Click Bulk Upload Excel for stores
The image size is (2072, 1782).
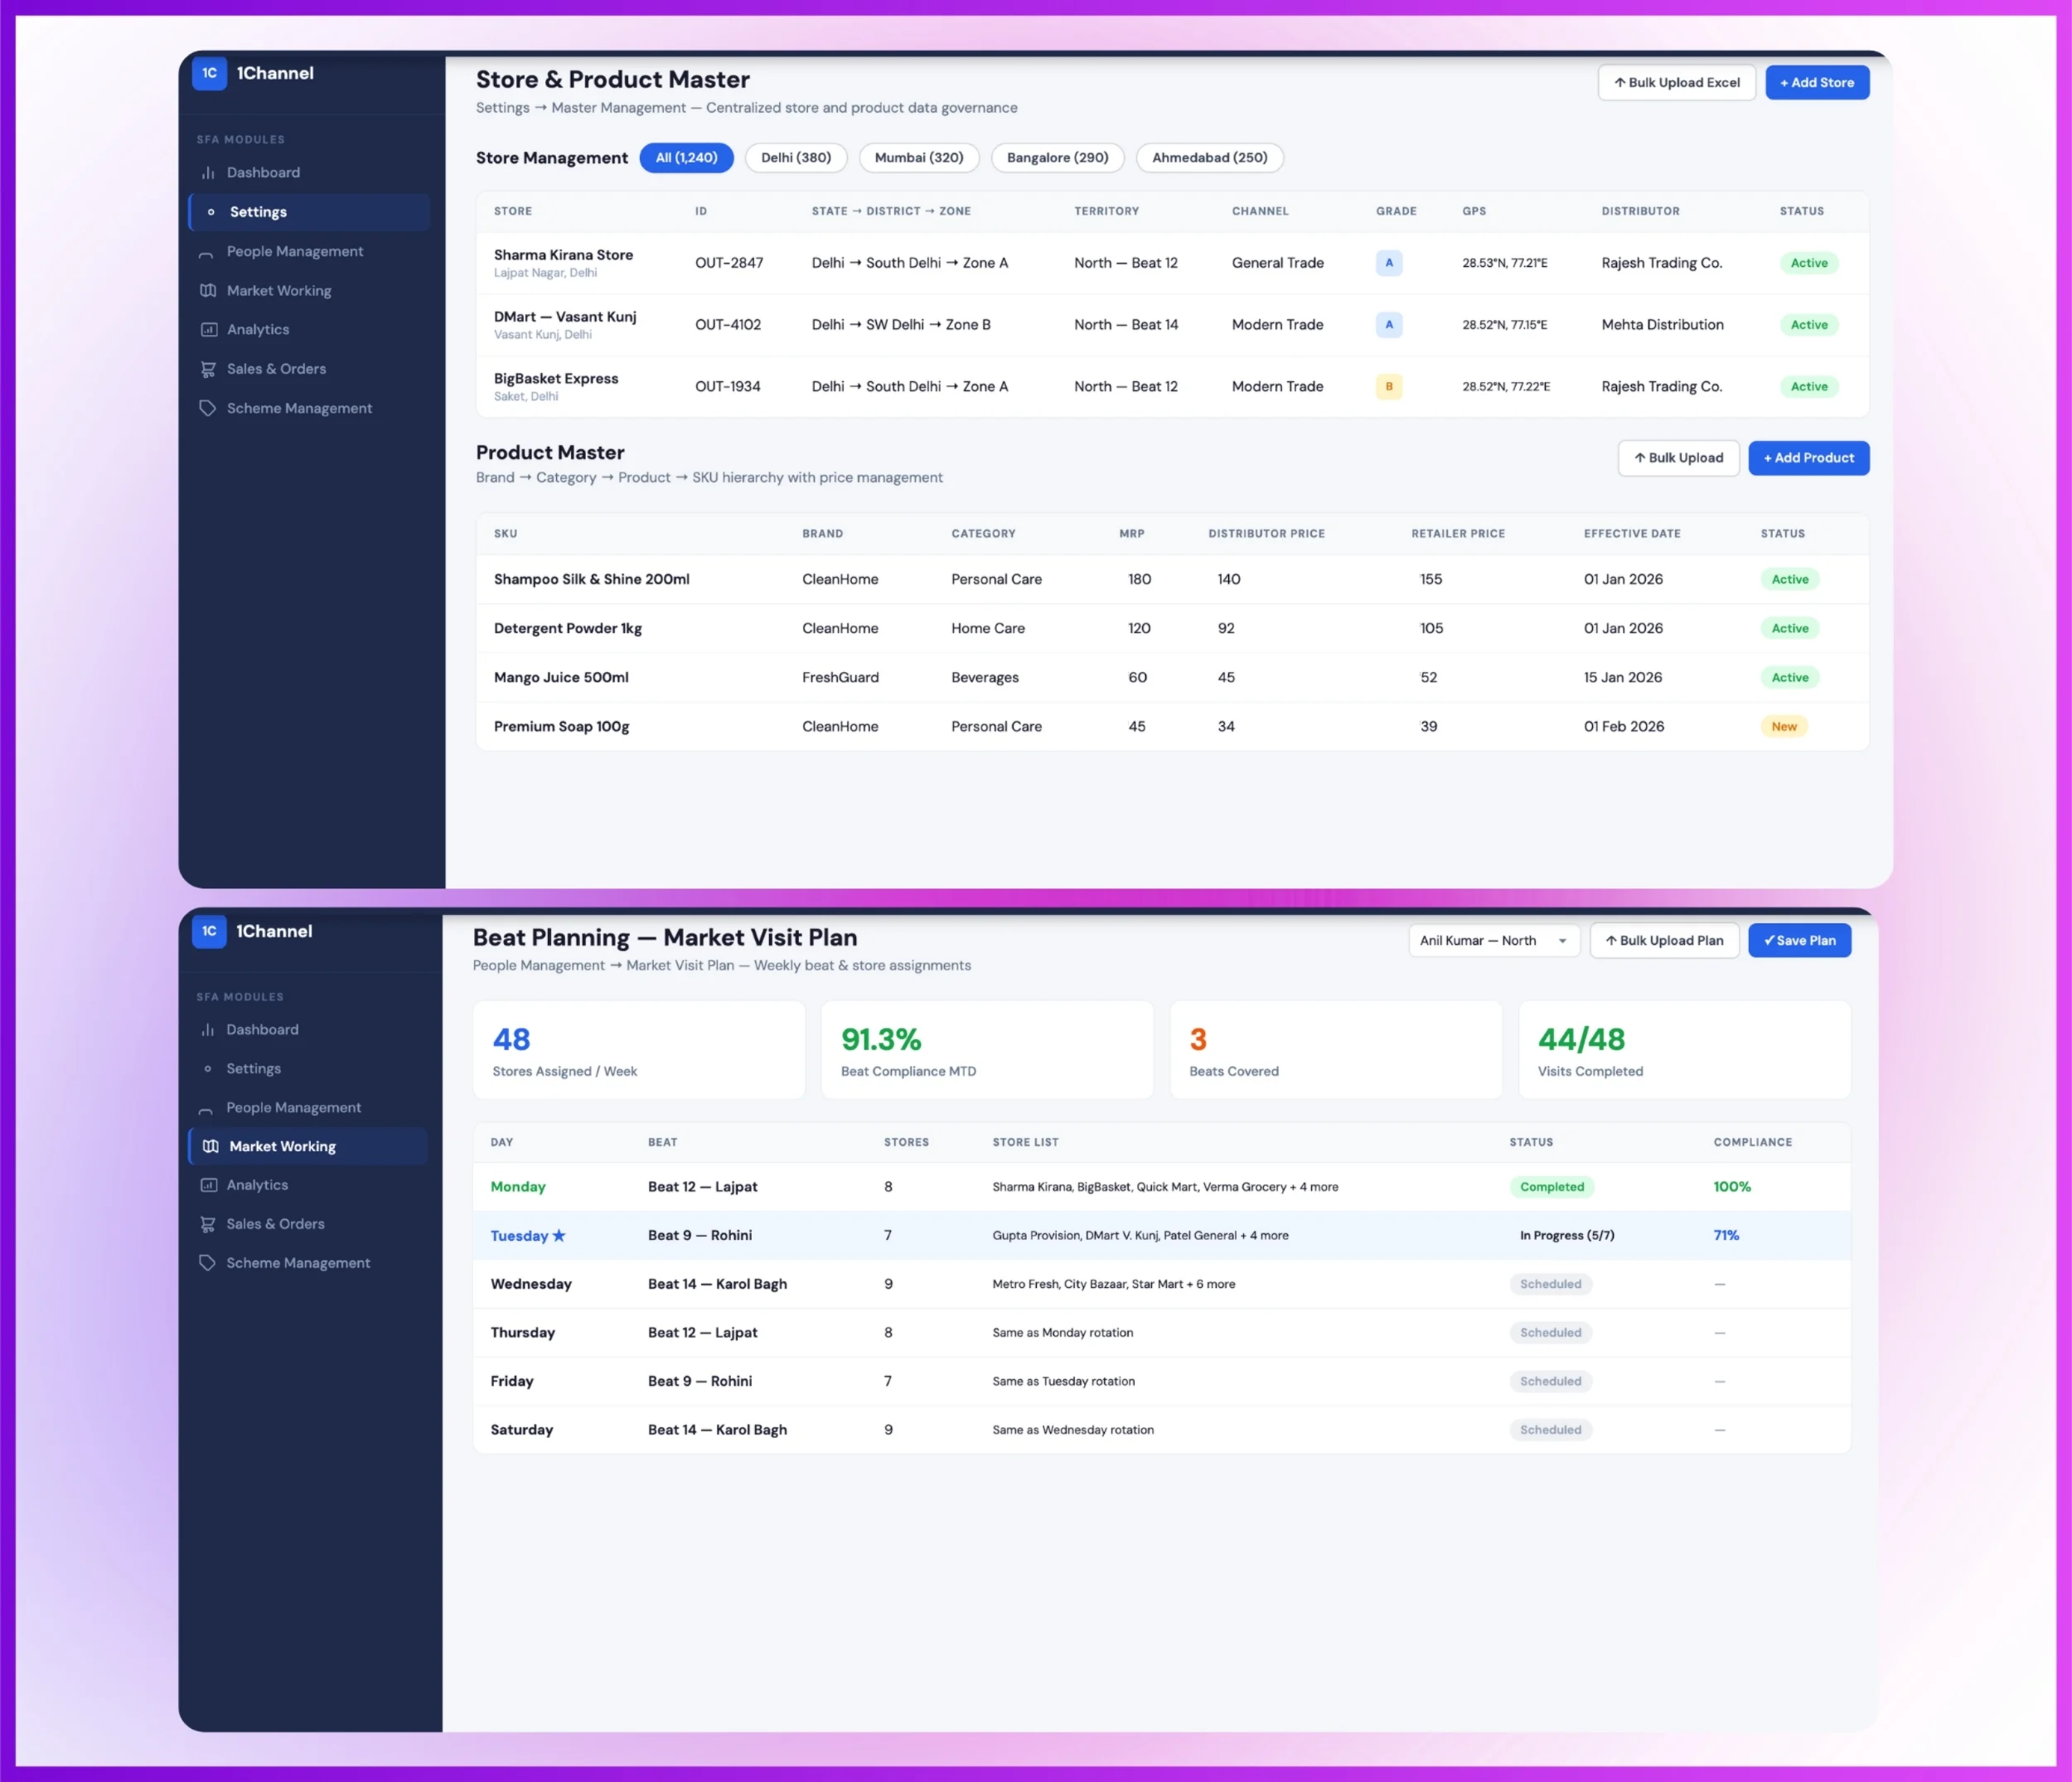click(x=1677, y=82)
